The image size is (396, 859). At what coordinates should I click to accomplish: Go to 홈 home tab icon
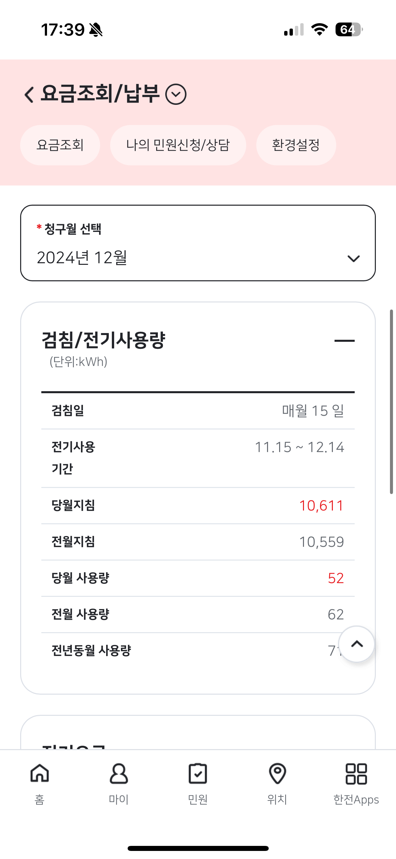coord(40,773)
